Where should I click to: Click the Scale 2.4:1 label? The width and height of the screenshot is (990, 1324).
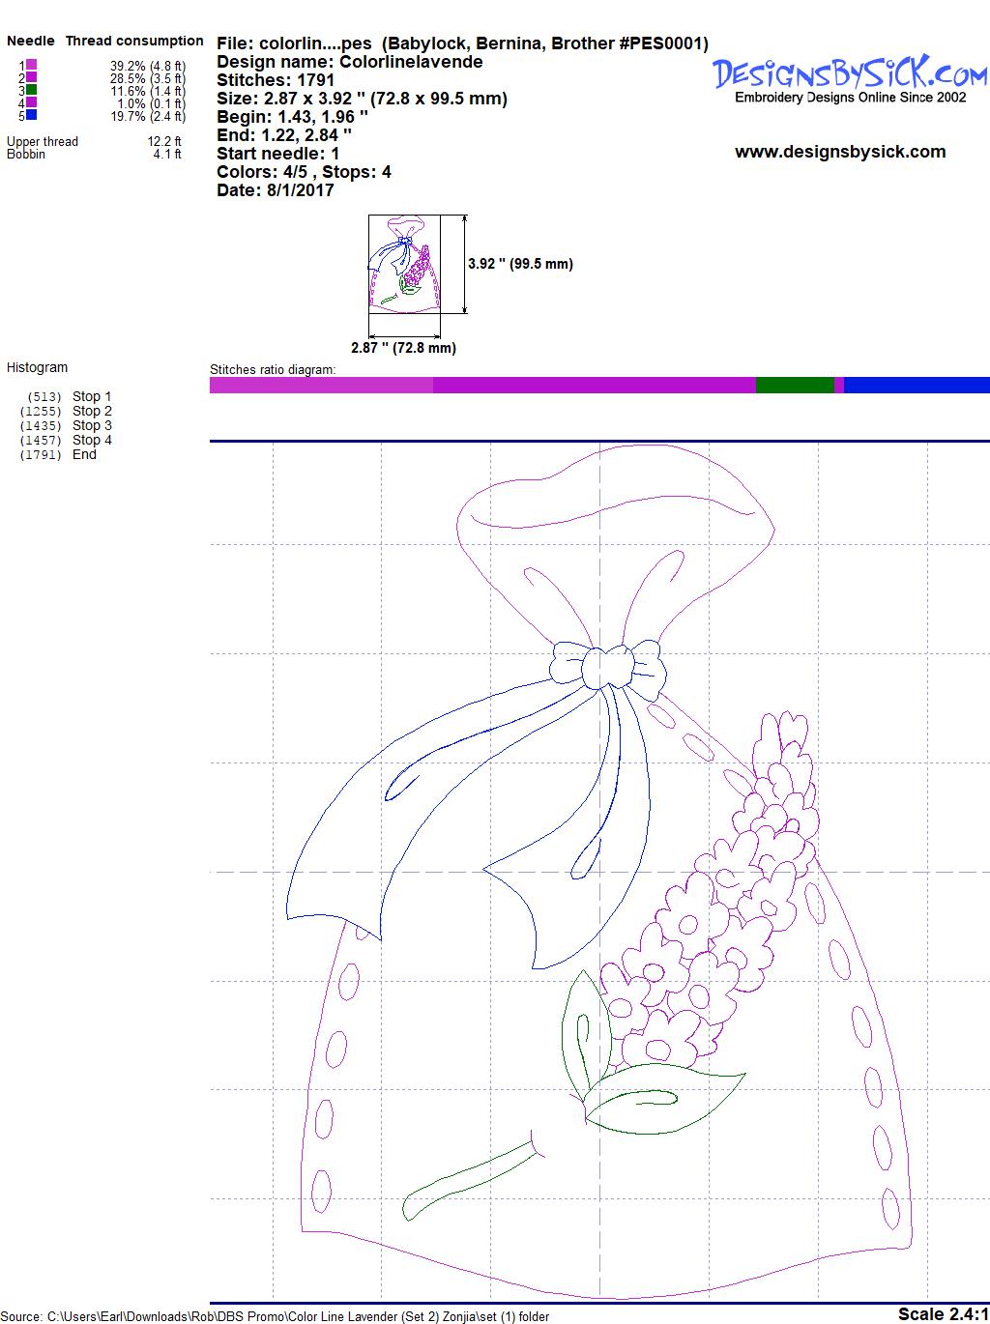(943, 1313)
